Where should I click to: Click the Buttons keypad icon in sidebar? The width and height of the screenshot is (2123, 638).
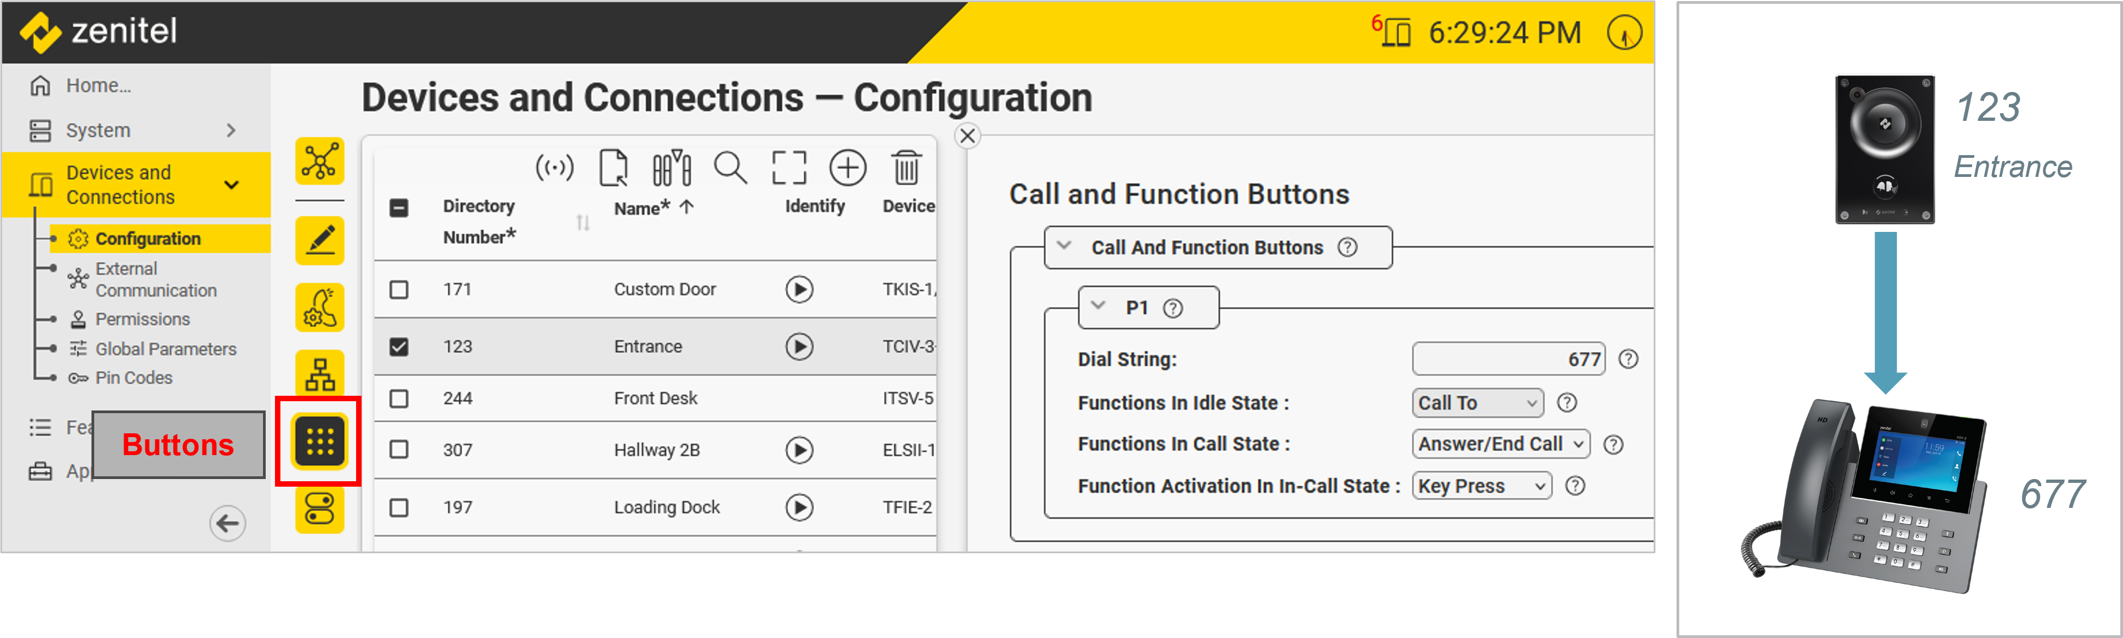point(320,441)
